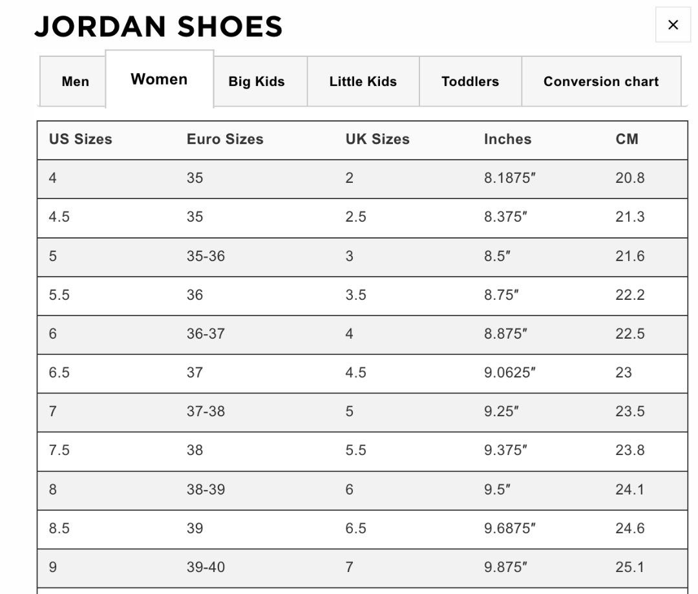The image size is (698, 594).
Task: Click UK size 4.5 cell
Action: (355, 373)
